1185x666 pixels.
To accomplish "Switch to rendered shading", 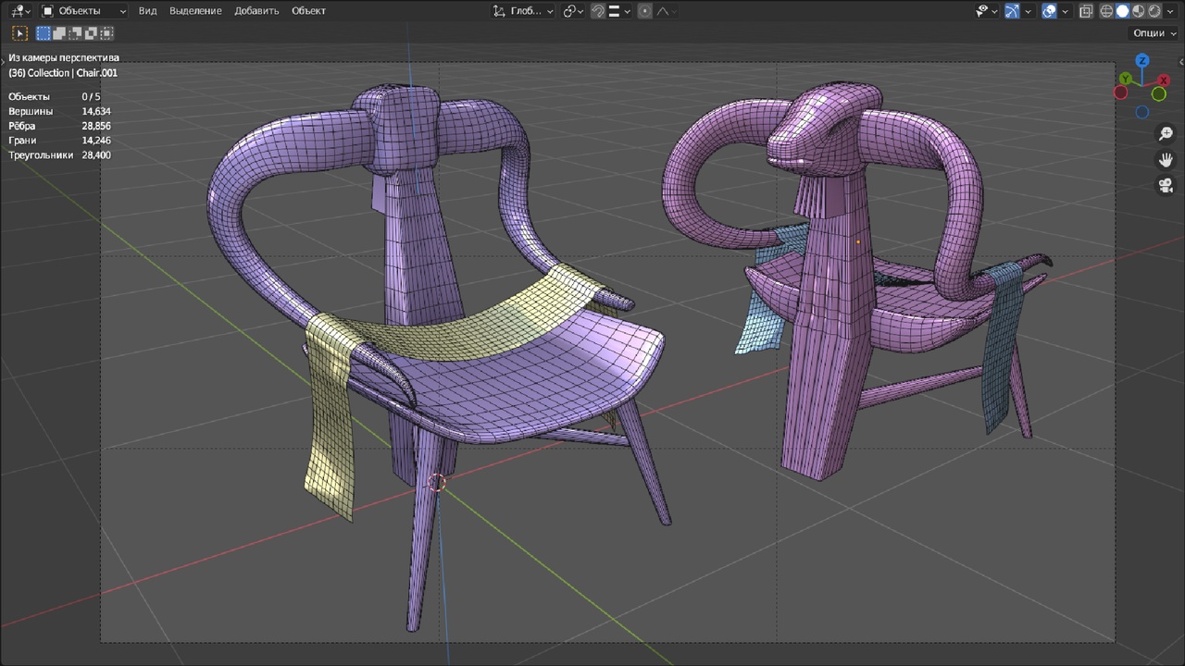I will [x=1154, y=11].
